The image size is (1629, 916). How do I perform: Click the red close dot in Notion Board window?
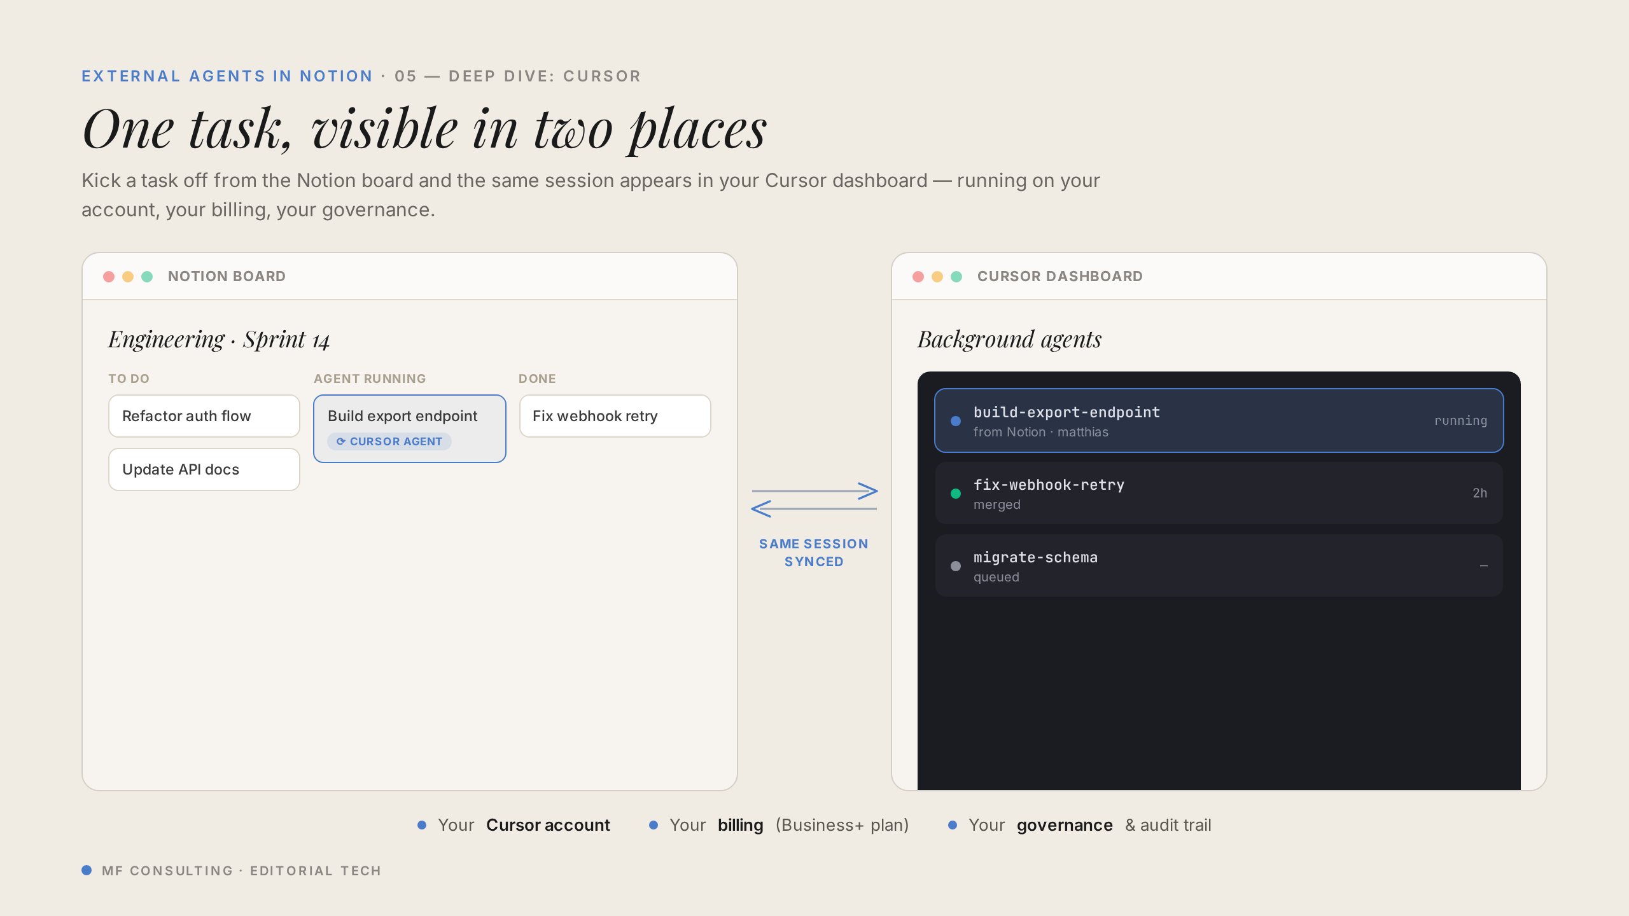[109, 277]
